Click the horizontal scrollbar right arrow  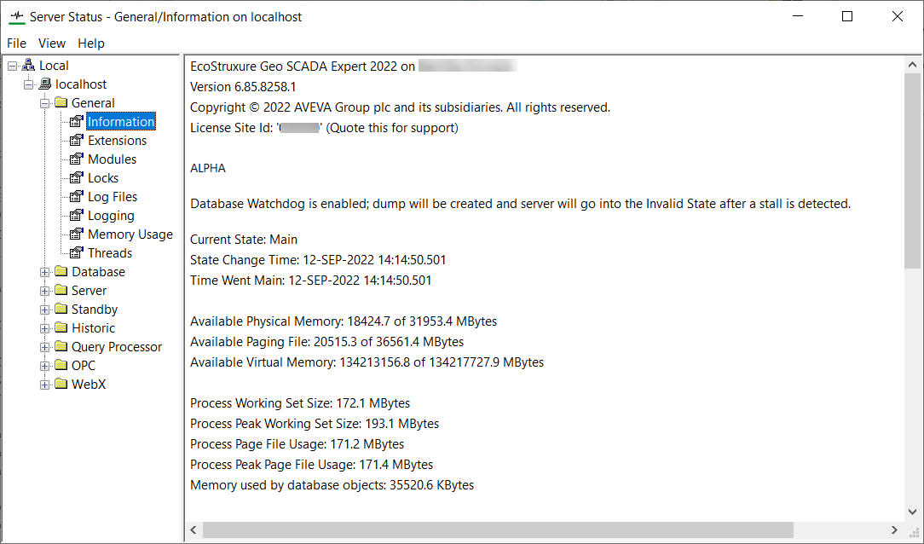(x=894, y=530)
